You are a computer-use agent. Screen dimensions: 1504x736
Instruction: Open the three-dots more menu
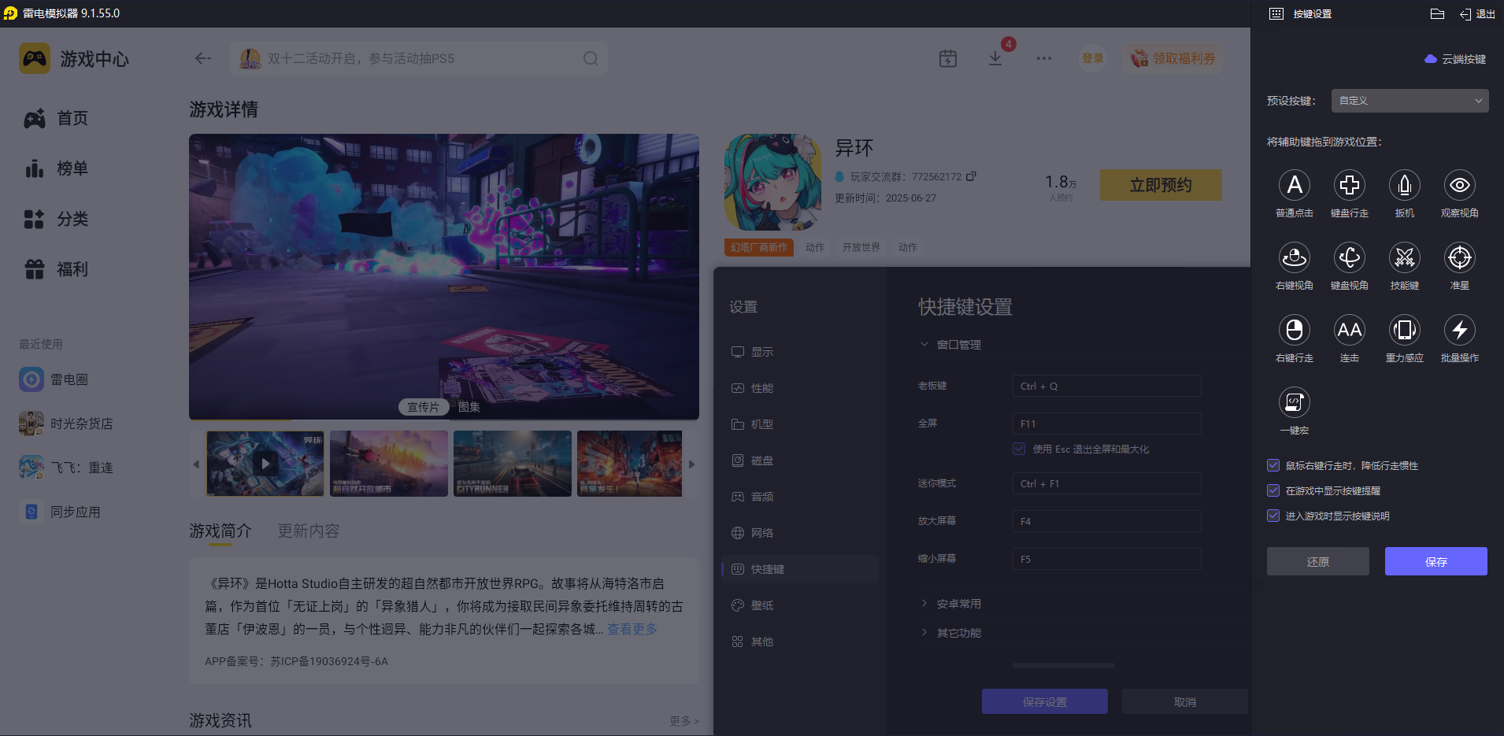point(1044,58)
